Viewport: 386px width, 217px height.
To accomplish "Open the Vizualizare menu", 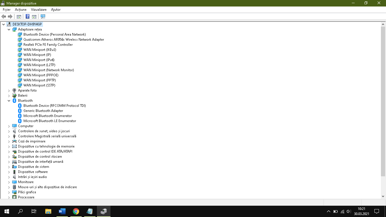I will (39, 10).
